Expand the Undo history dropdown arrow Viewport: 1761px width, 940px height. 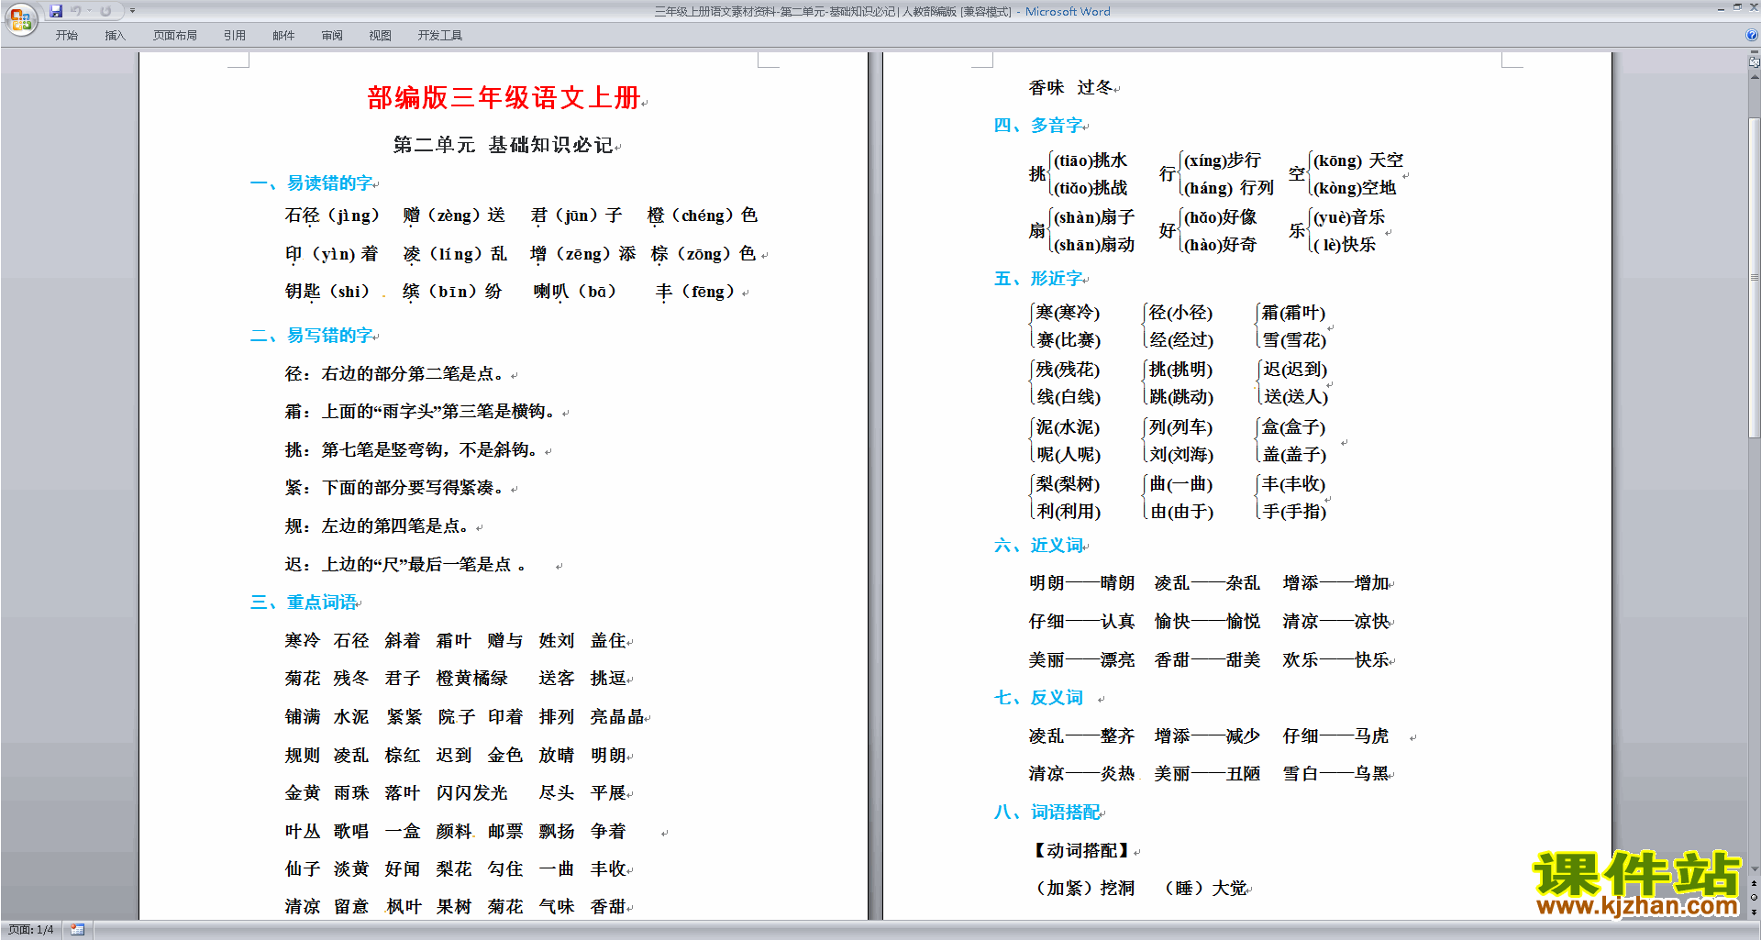(x=89, y=11)
